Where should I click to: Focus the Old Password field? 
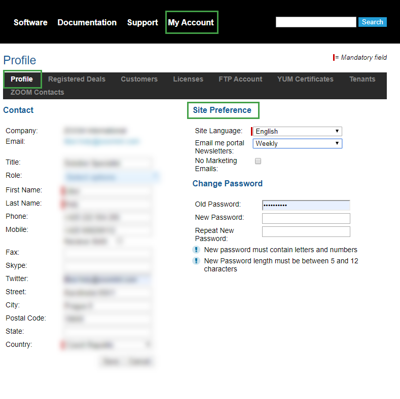pos(306,205)
